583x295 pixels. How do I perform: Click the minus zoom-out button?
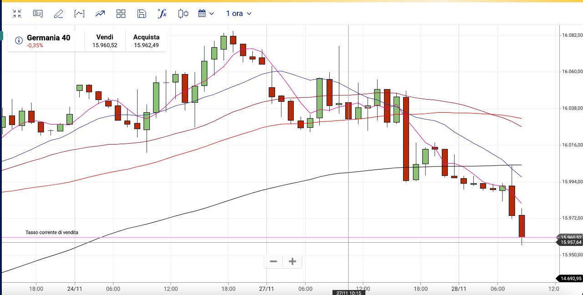point(274,261)
